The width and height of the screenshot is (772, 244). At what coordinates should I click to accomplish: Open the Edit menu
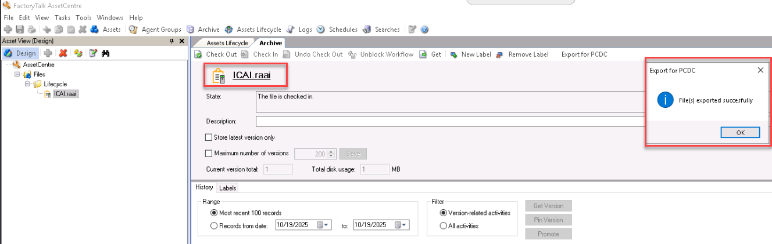coord(24,18)
